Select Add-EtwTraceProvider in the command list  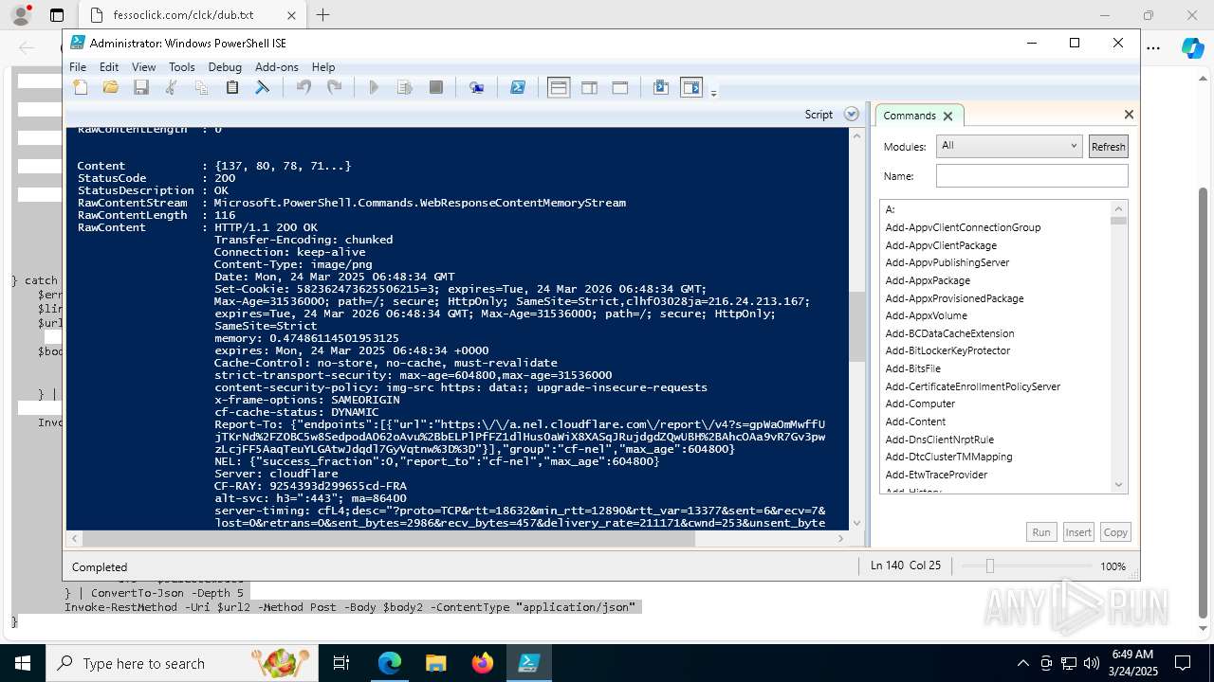click(936, 475)
